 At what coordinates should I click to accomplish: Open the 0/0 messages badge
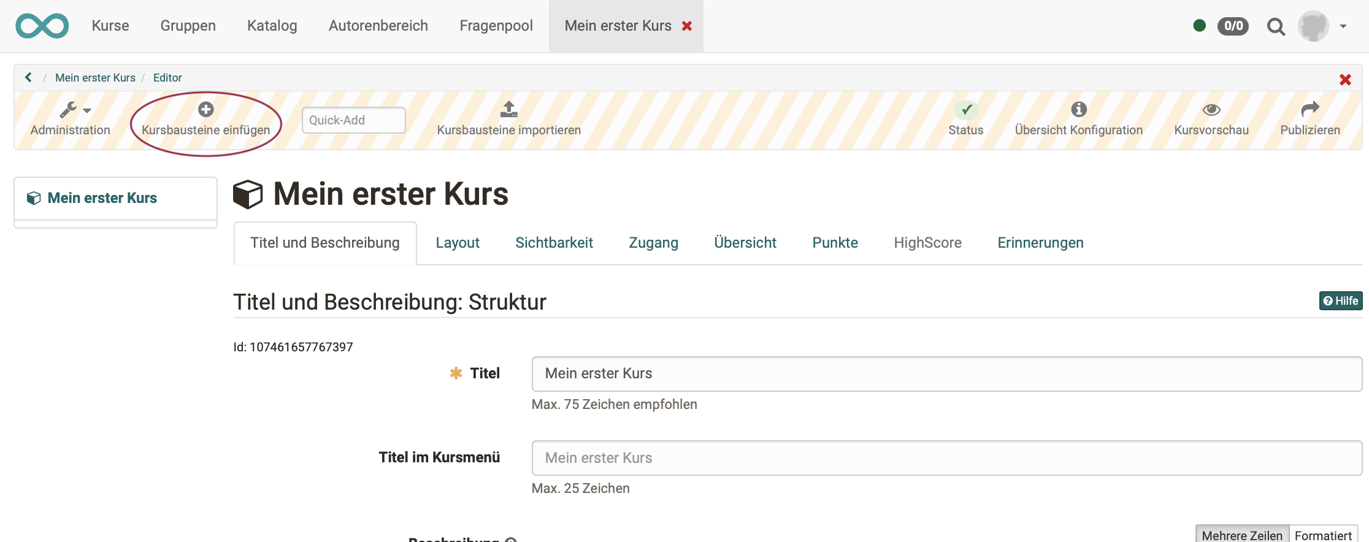tap(1233, 26)
